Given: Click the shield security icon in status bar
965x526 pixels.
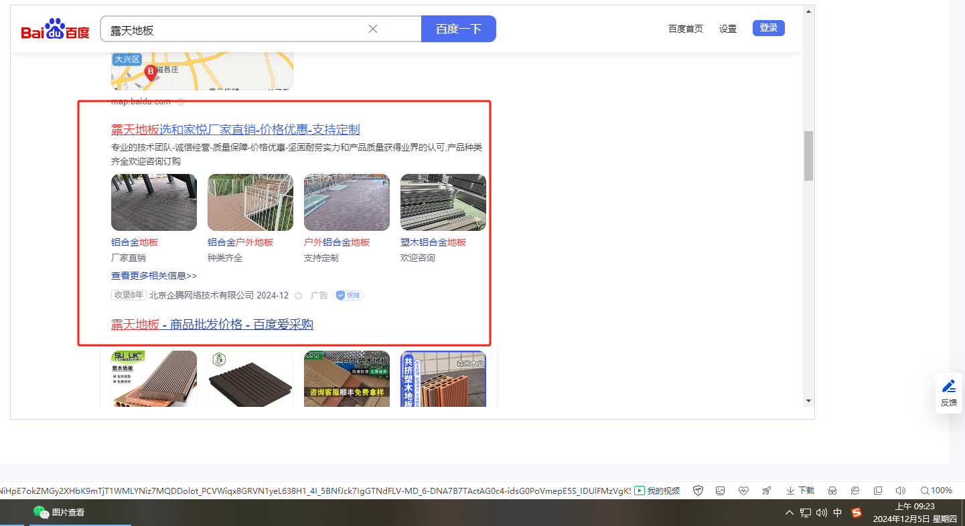Looking at the screenshot, I should [698, 491].
